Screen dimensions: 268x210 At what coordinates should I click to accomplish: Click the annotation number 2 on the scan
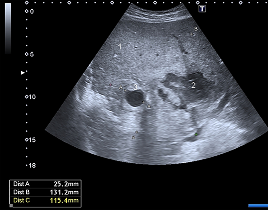pyautogui.click(x=193, y=85)
